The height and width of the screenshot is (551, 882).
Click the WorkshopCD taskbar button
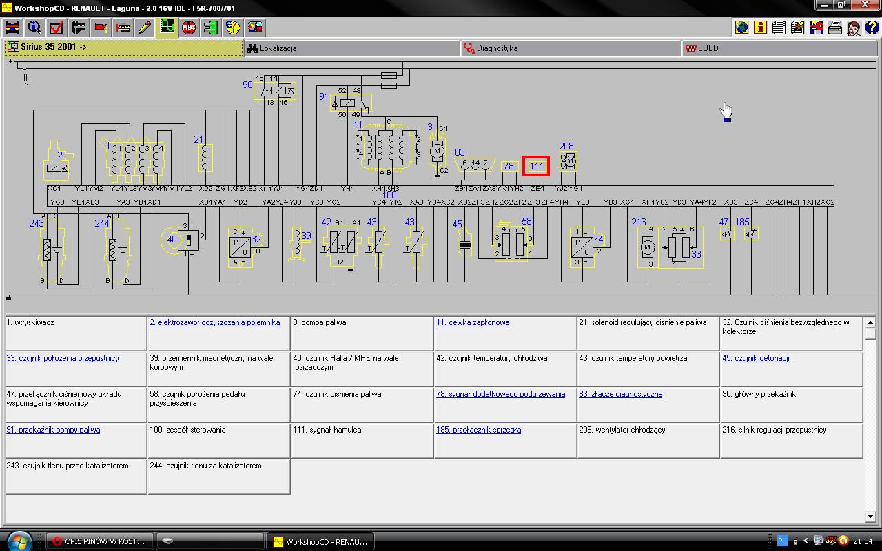click(x=320, y=541)
